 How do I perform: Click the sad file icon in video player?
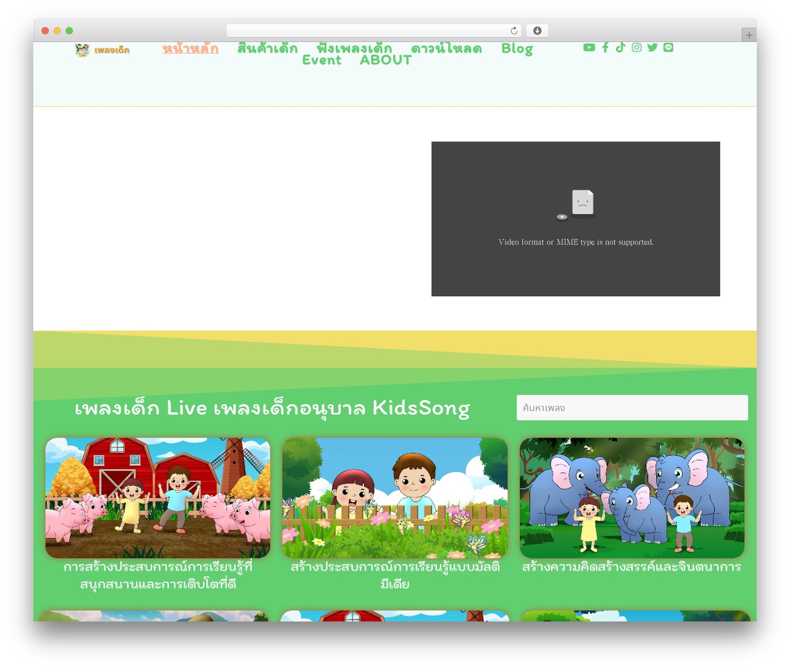(x=582, y=202)
